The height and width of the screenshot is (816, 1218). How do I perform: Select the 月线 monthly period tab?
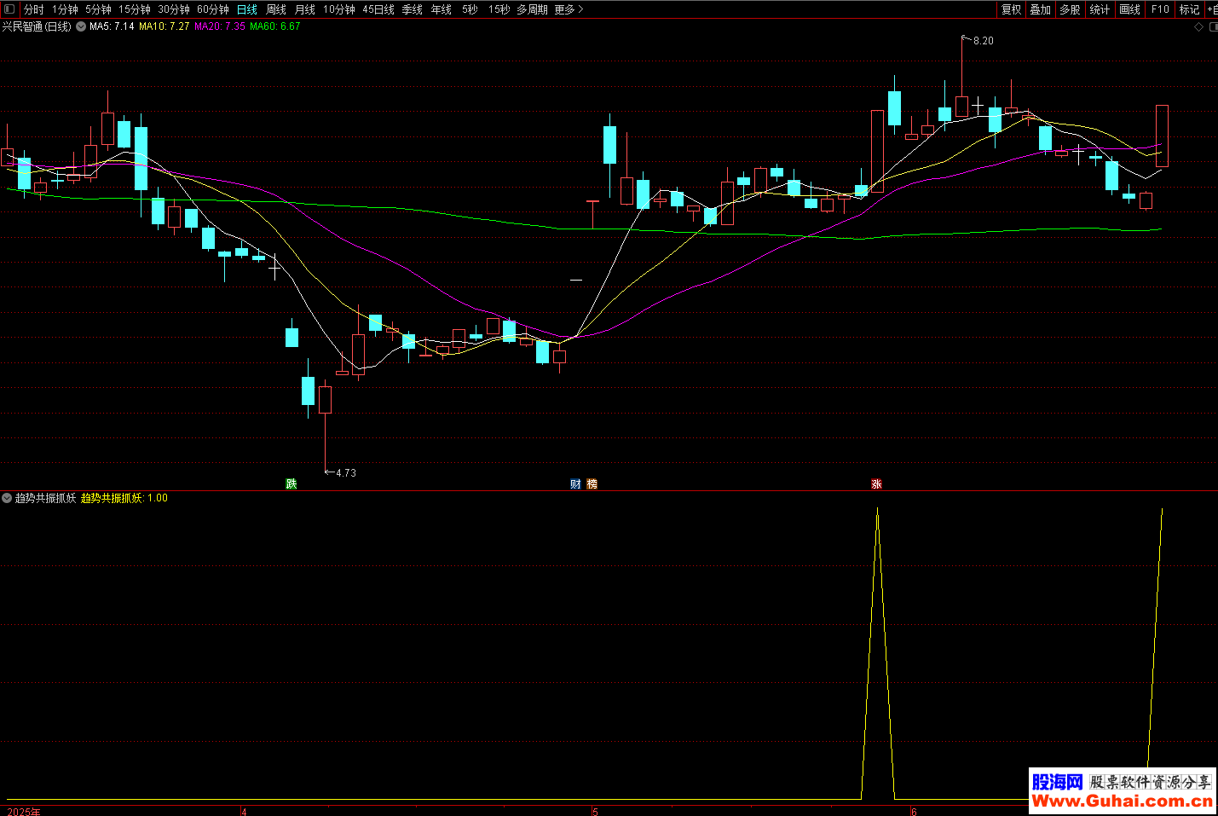click(305, 9)
